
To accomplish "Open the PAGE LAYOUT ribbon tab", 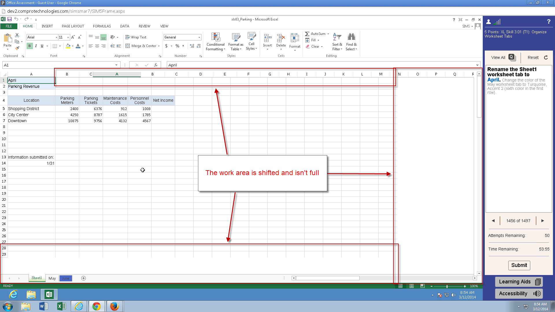I will tap(73, 26).
